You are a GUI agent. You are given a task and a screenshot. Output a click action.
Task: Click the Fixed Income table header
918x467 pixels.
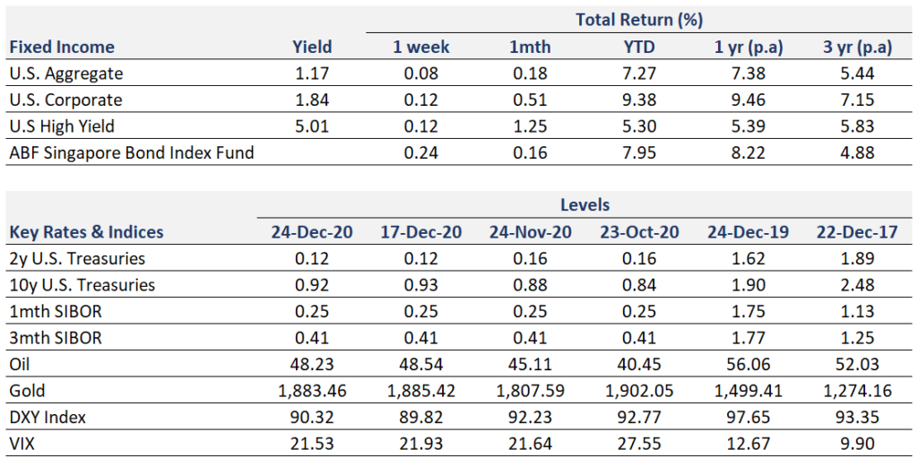(62, 47)
